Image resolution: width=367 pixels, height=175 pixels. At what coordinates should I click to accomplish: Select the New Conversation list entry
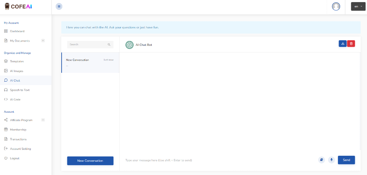pos(90,62)
